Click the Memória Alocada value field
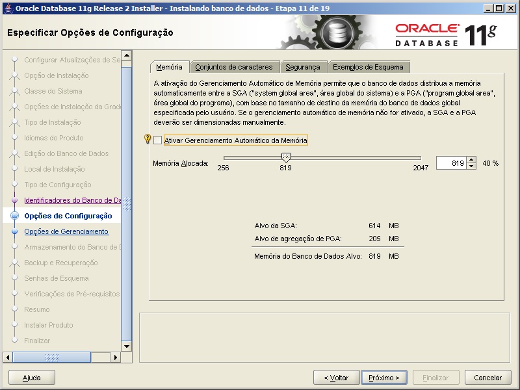 click(451, 163)
